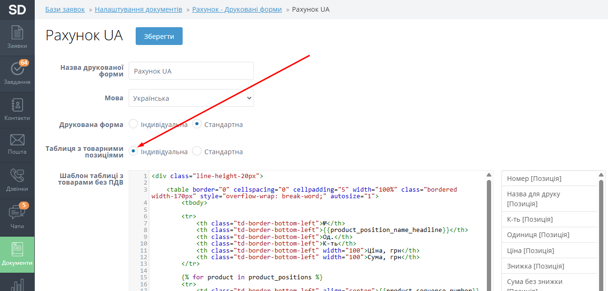Select Документи in sidebar
Viewport: 608px width, 291px height.
coord(17,254)
